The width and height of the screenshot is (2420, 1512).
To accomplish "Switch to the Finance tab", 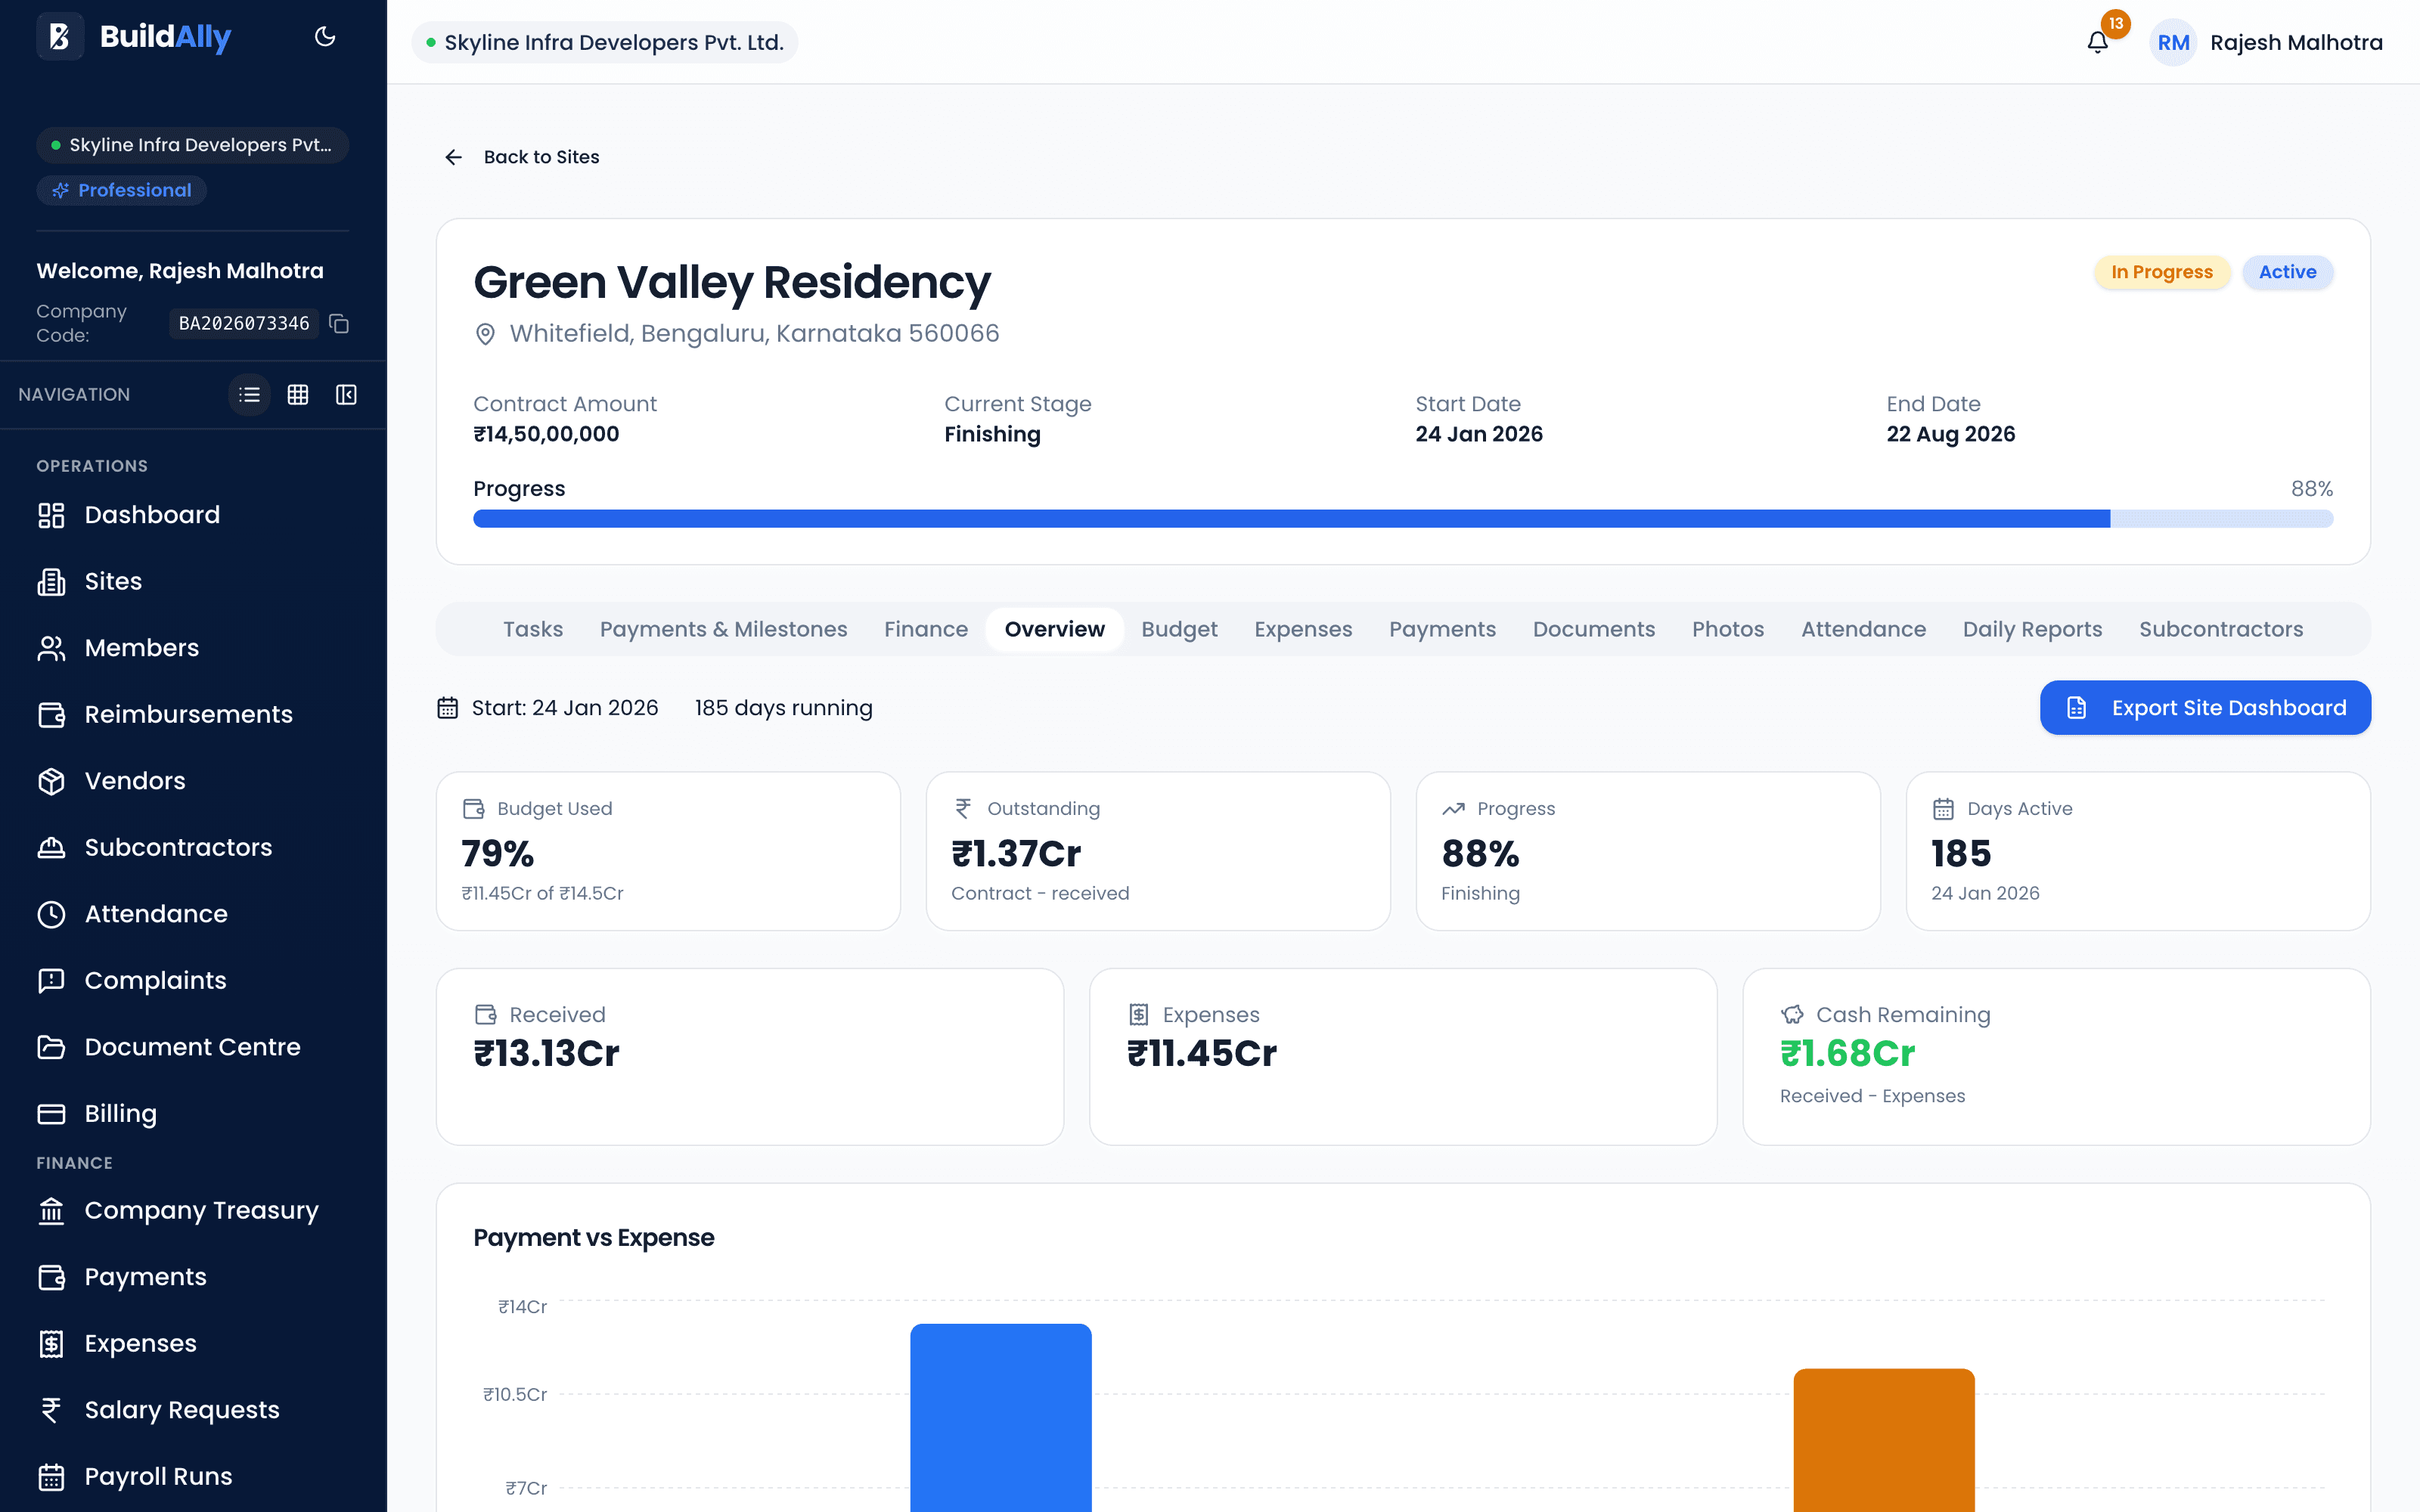I will tap(926, 629).
